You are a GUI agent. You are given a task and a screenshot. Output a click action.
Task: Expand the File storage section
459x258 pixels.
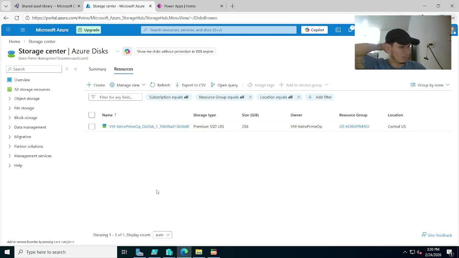[x=24, y=108]
